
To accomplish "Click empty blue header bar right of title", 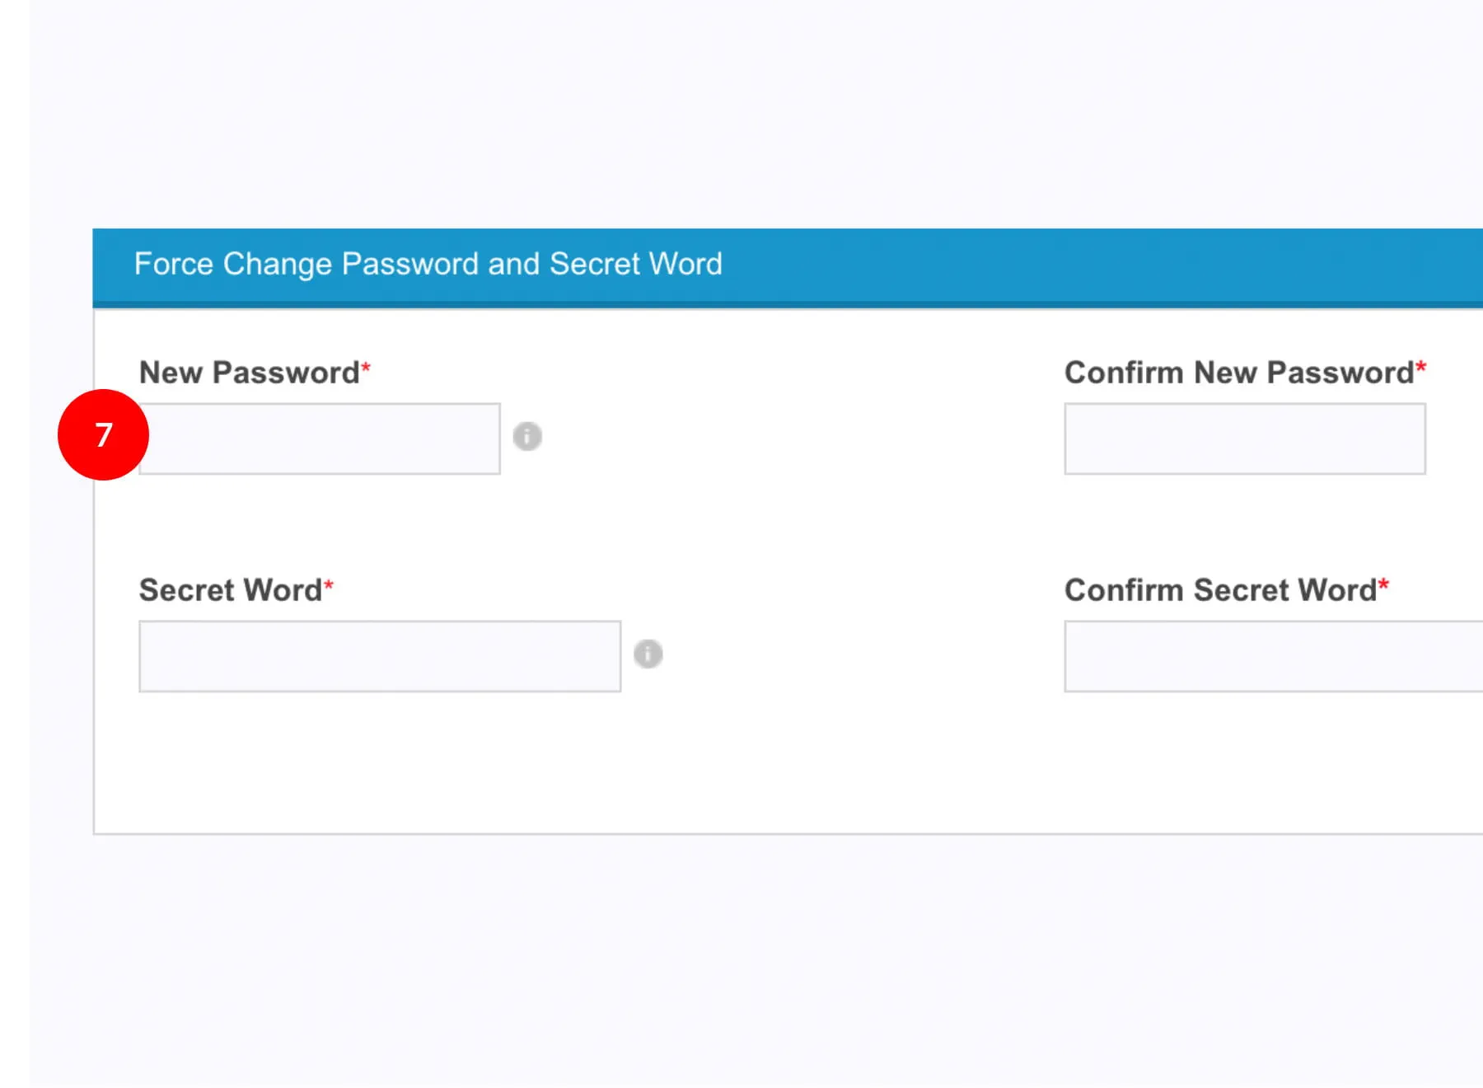I will (1071, 264).
